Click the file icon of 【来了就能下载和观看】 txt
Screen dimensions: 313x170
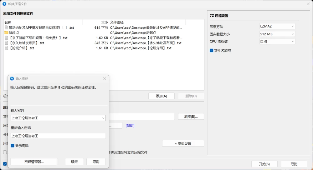[6, 38]
